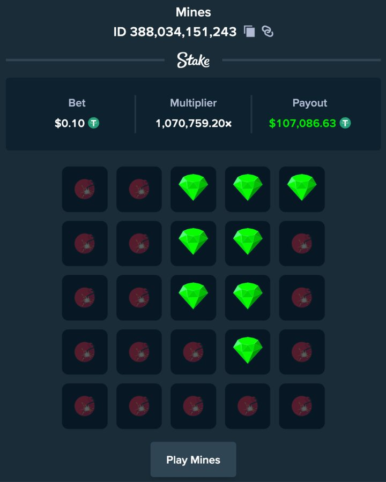Click Tether coin icon next to bet amount
The height and width of the screenshot is (482, 386).
(x=94, y=123)
